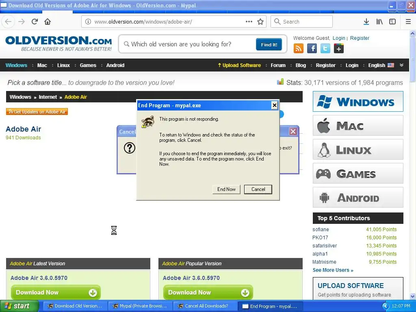
Task: Expand the nav bar double-chevron
Action: [401, 65]
